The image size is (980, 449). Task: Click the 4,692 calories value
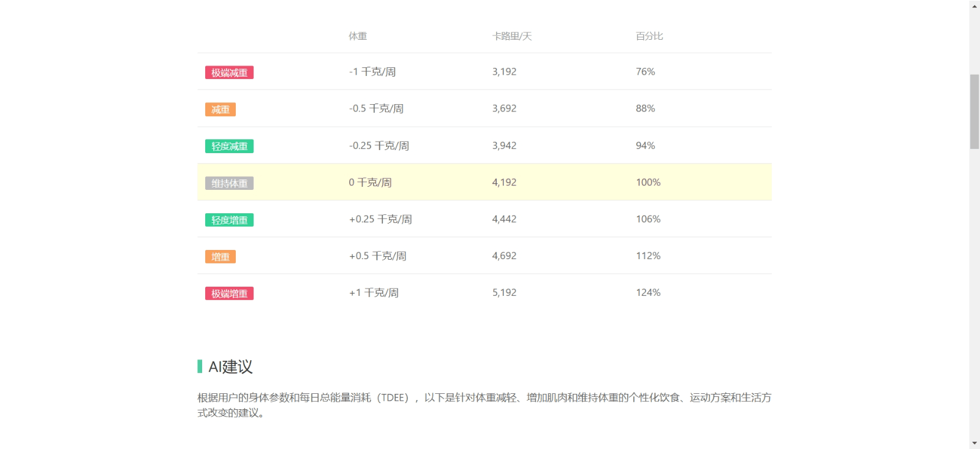click(x=504, y=256)
